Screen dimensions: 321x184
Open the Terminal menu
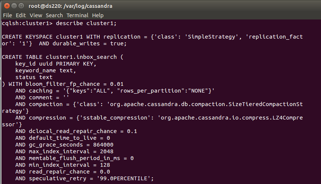pos(77,15)
